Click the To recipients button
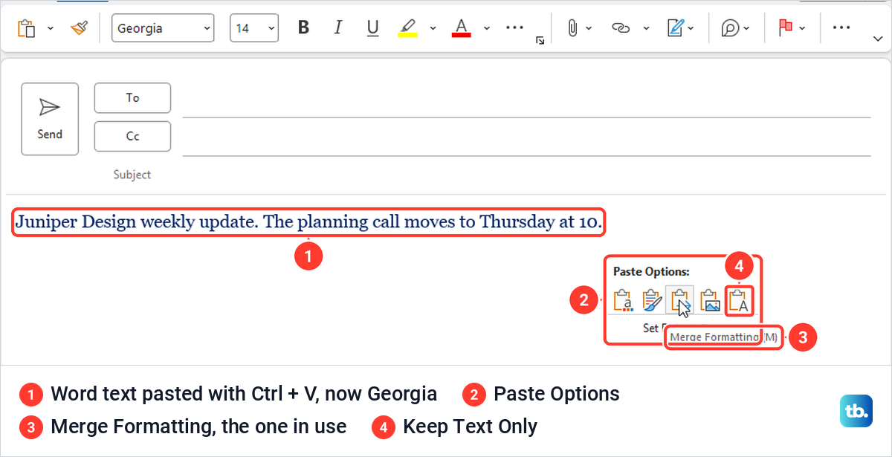The height and width of the screenshot is (457, 892). tap(132, 97)
